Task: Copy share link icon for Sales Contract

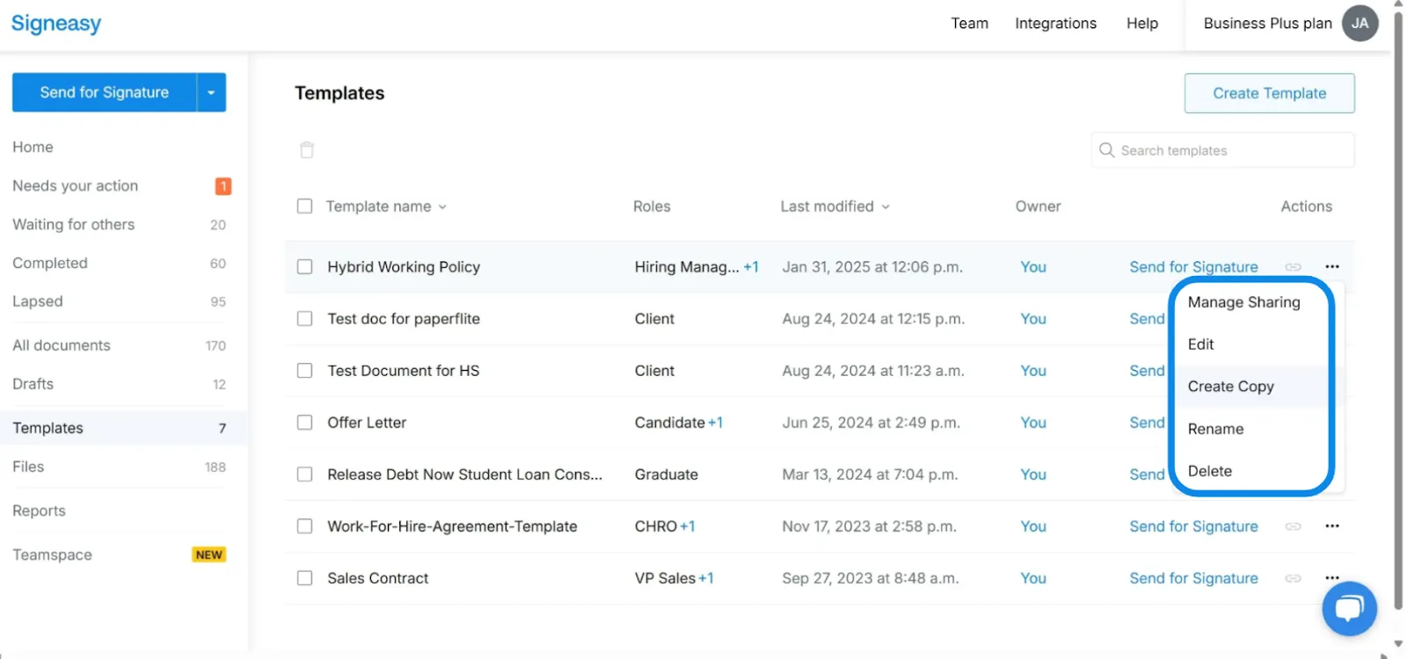Action: click(1293, 578)
